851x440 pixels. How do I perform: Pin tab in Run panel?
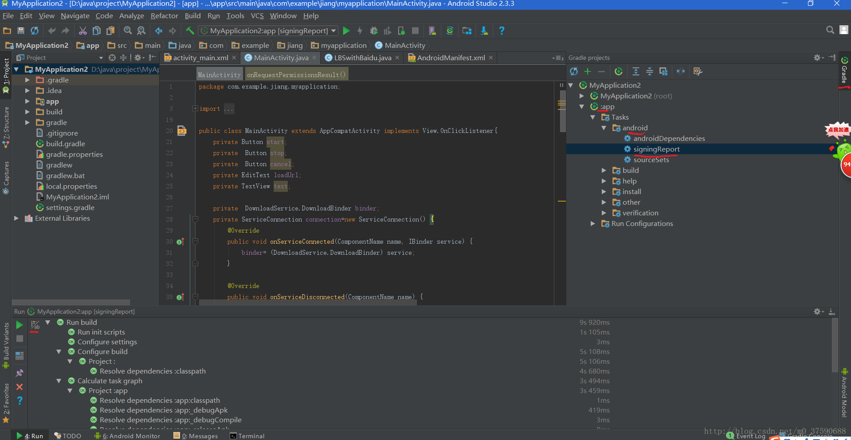tap(20, 373)
